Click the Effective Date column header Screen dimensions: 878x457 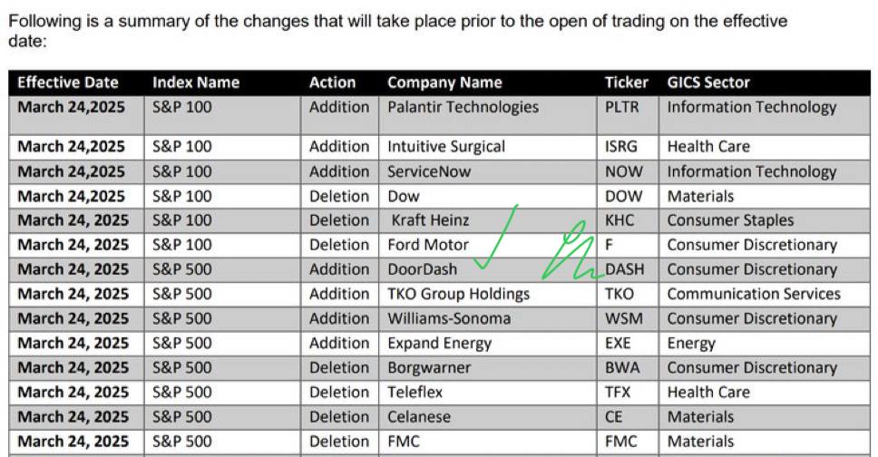click(68, 83)
